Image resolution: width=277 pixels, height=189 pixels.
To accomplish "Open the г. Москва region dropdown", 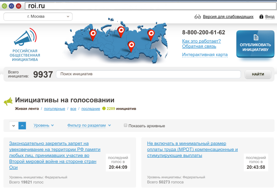I will point(38,17).
